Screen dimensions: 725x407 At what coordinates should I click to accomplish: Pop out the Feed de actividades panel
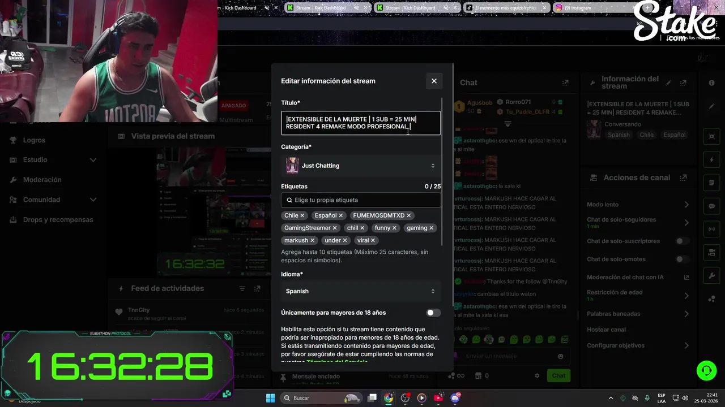click(257, 288)
